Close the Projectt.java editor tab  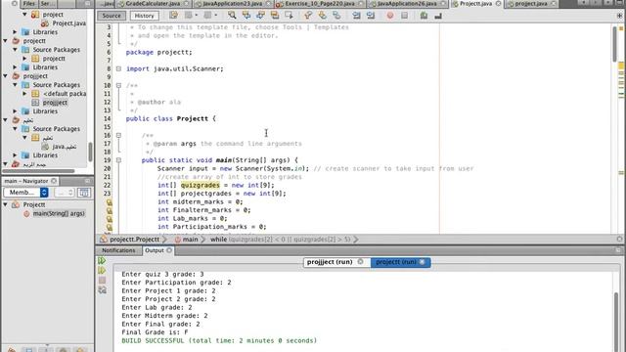(x=498, y=4)
